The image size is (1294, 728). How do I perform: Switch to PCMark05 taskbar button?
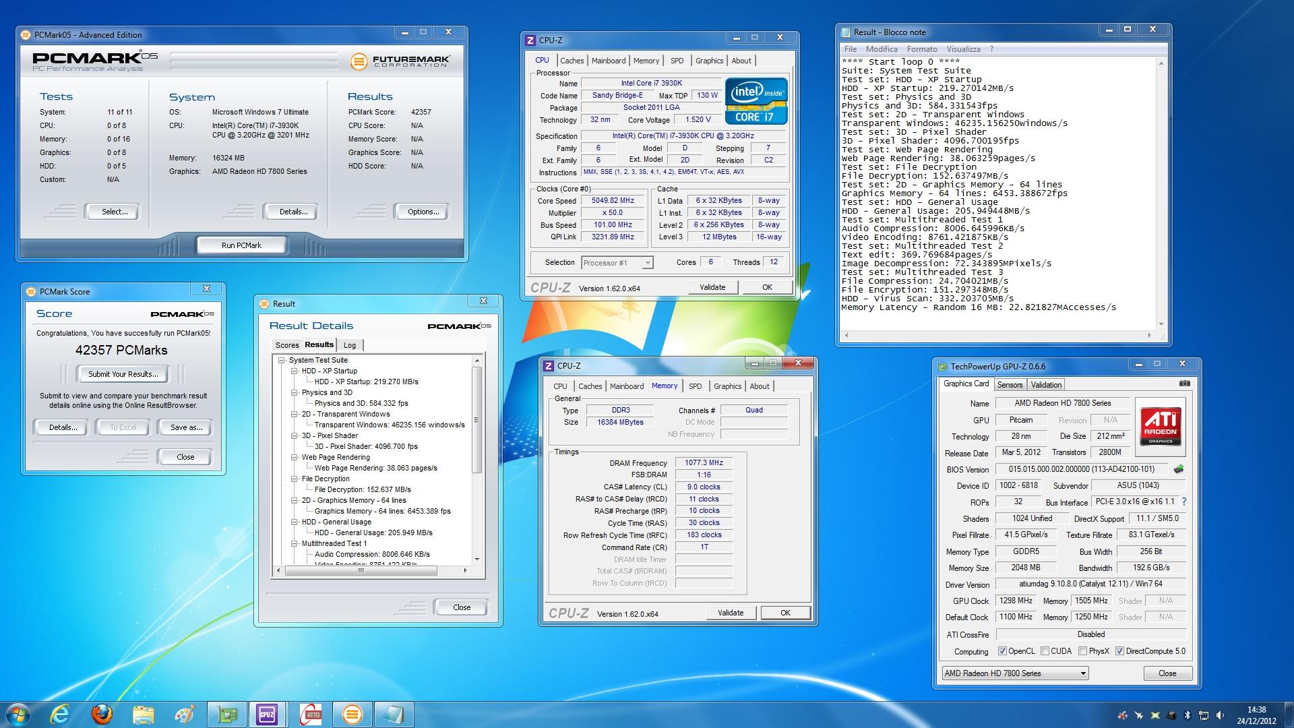[x=352, y=715]
